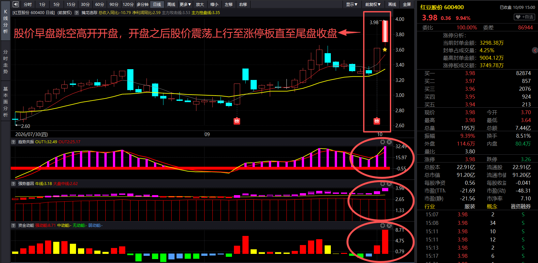Screen dimensions: 538x263
Task: Open settings gear for 资金动能 panel
Action: [383, 225]
